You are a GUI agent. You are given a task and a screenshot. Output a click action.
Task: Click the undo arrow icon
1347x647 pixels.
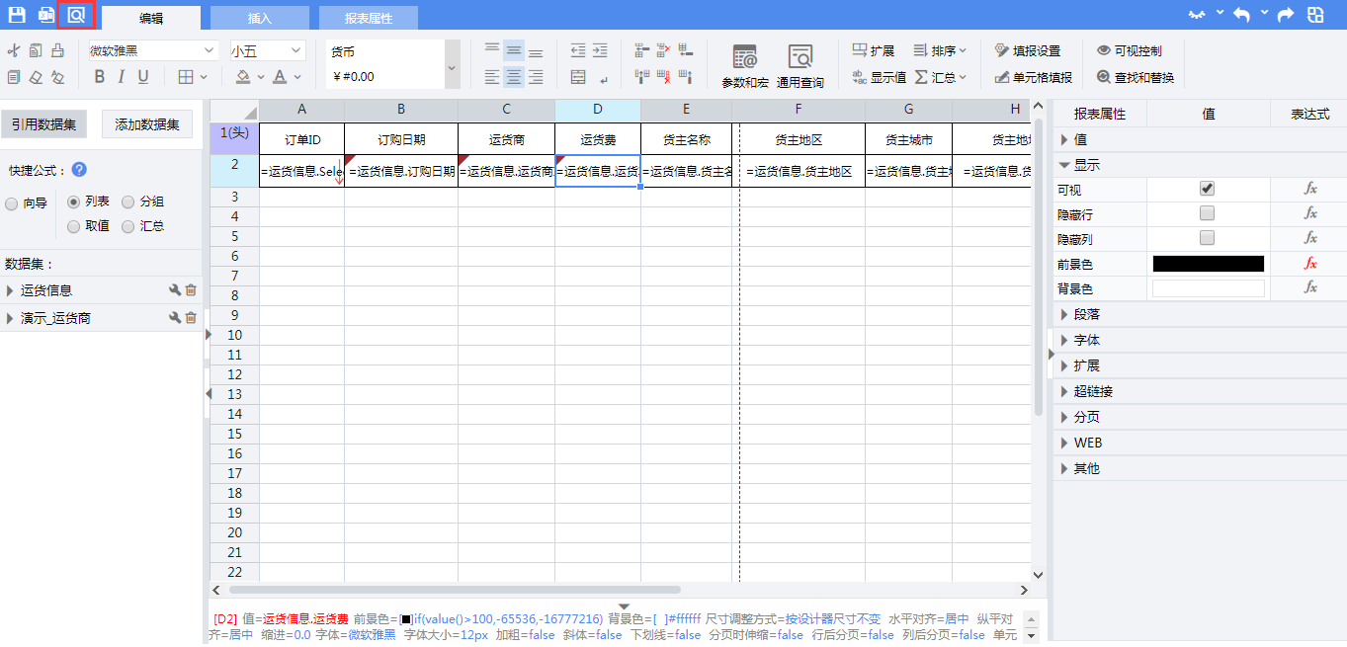(1241, 15)
